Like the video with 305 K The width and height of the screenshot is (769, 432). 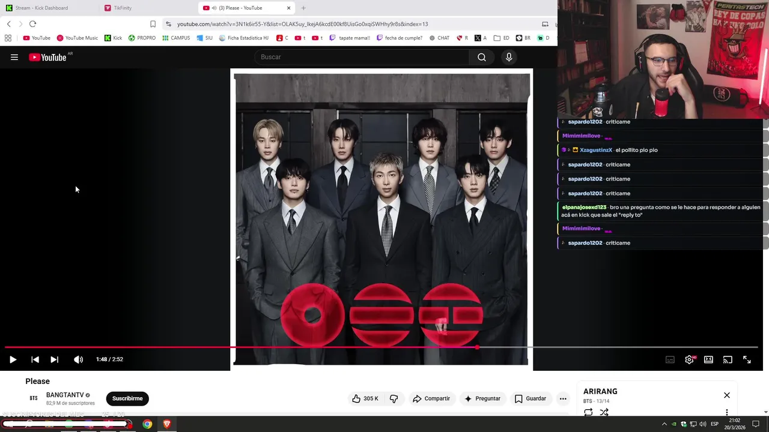tap(365, 398)
